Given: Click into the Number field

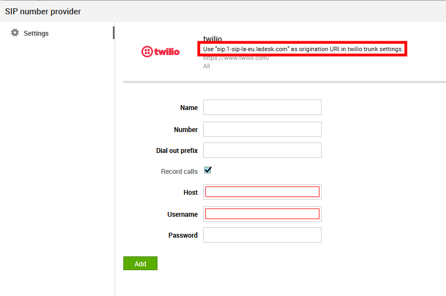Looking at the screenshot, I should (x=262, y=129).
